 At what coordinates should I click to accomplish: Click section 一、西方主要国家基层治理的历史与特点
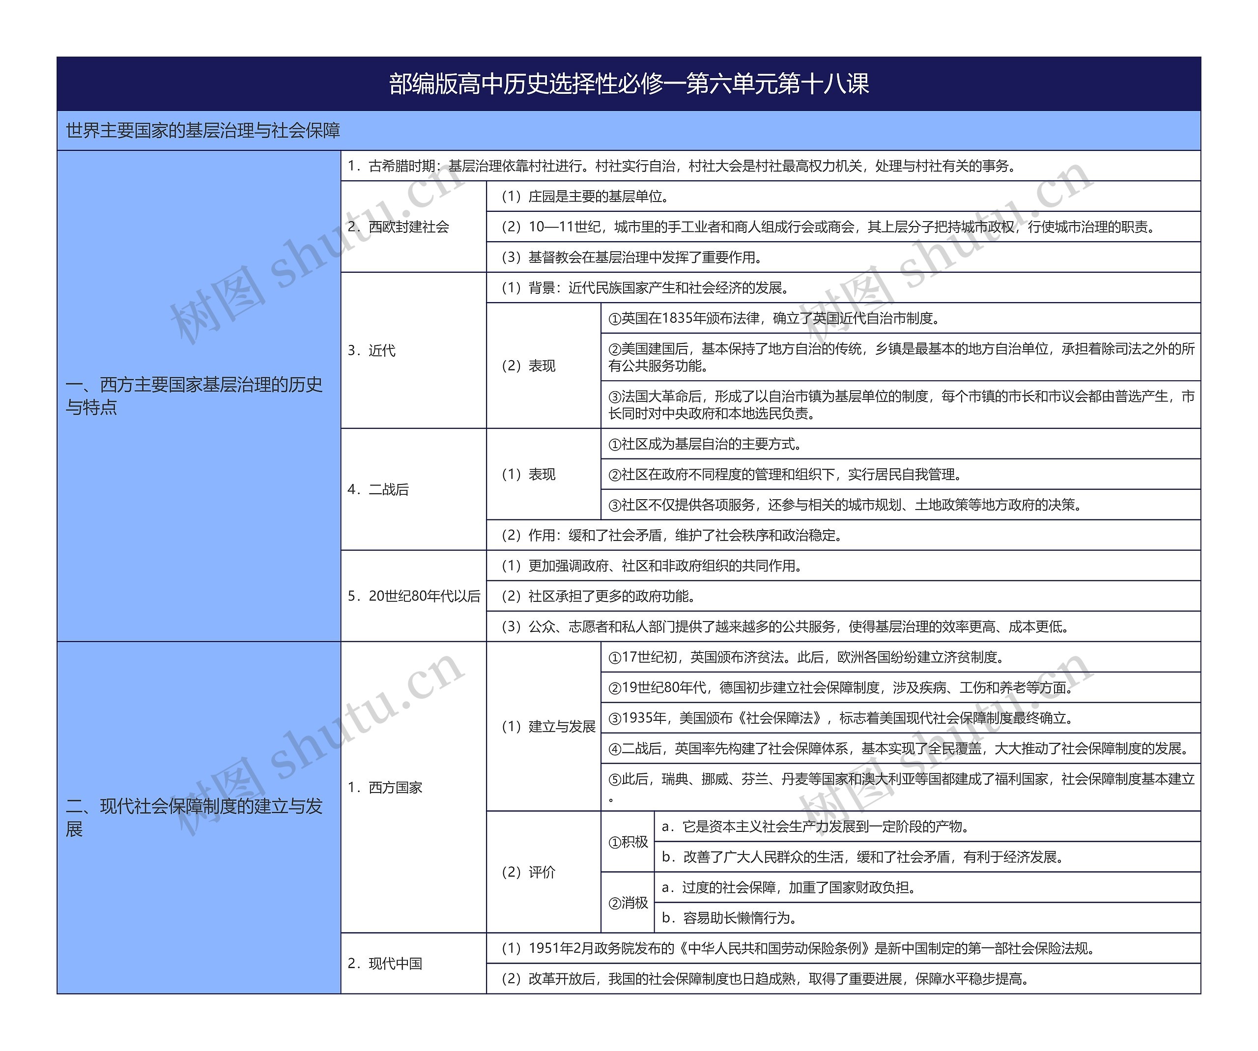(x=199, y=396)
